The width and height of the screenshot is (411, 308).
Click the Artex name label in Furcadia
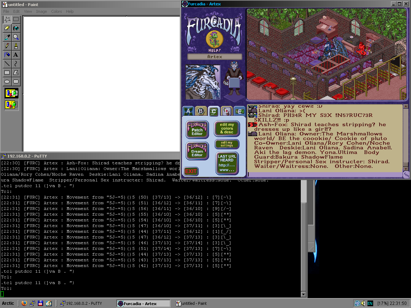(215, 57)
